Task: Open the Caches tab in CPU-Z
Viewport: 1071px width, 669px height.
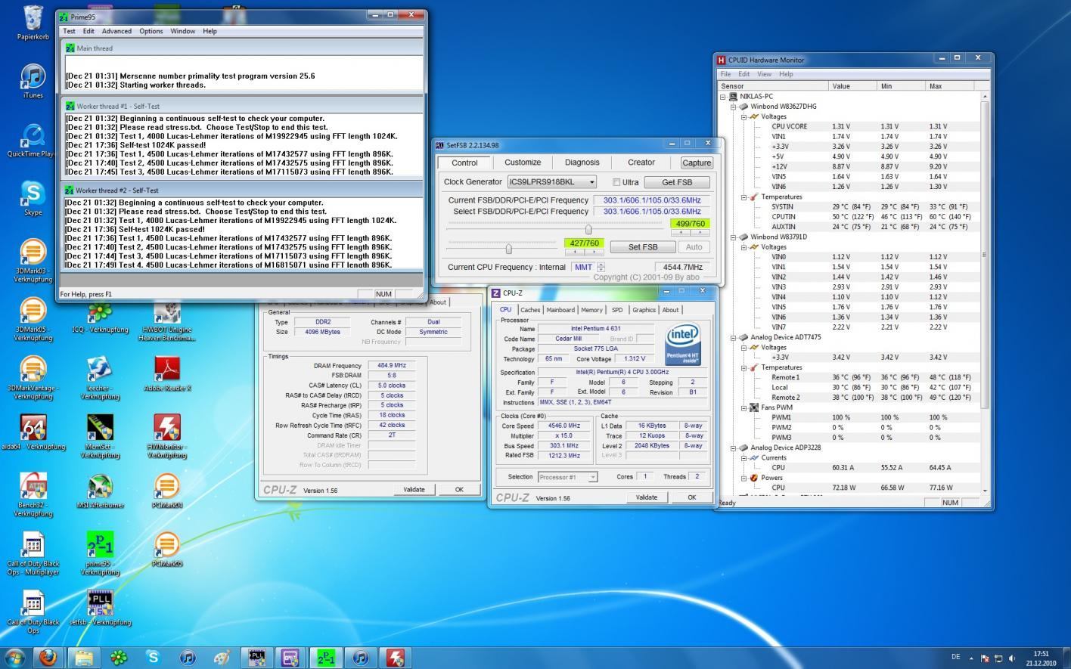Action: pyautogui.click(x=530, y=310)
